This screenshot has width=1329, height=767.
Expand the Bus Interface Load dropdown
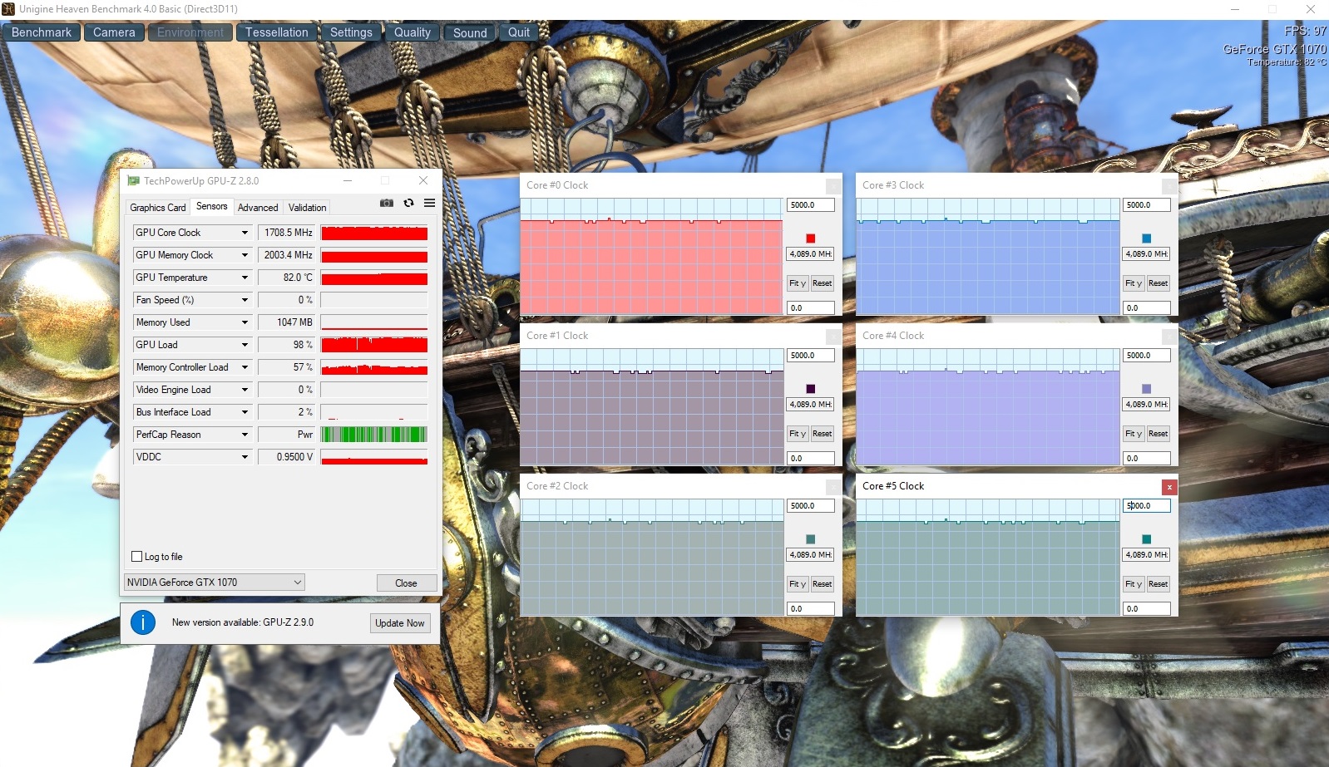click(x=245, y=412)
